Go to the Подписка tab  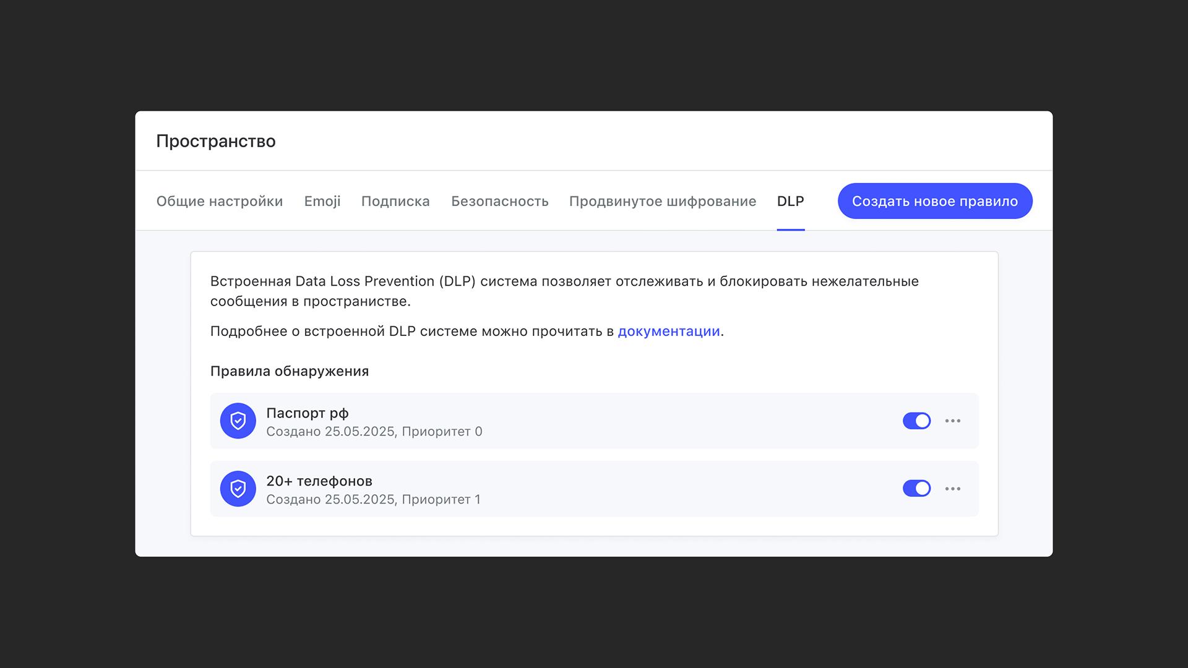[395, 201]
